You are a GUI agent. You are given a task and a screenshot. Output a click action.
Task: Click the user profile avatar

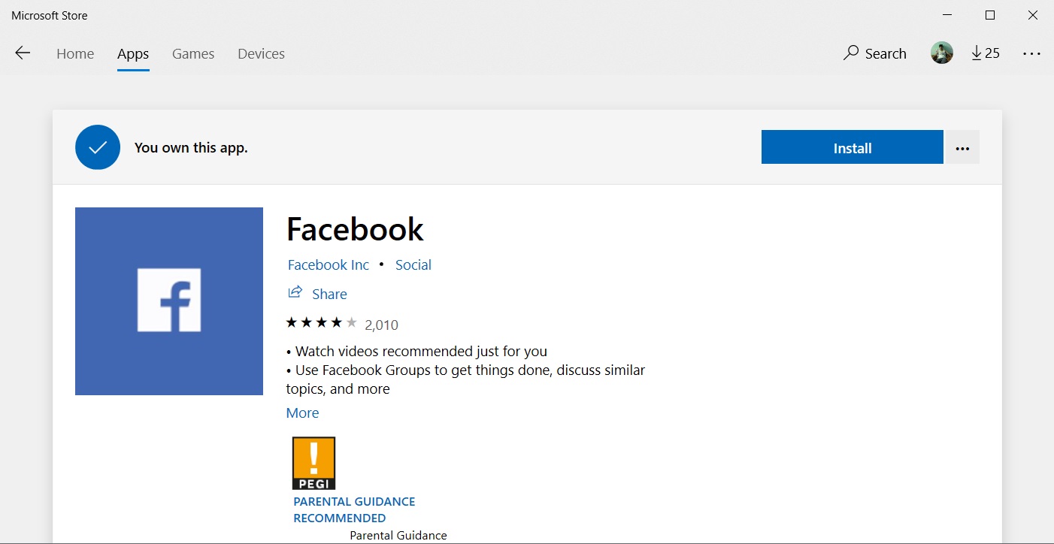(x=942, y=53)
